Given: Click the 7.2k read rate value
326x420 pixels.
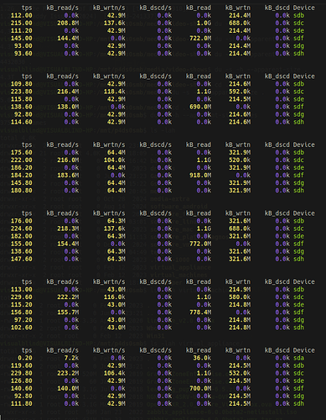Looking at the screenshot, I should pos(71,358).
